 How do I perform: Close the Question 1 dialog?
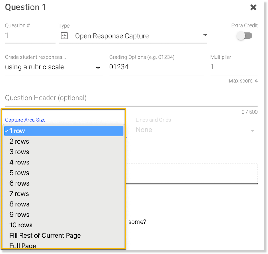(253, 7)
